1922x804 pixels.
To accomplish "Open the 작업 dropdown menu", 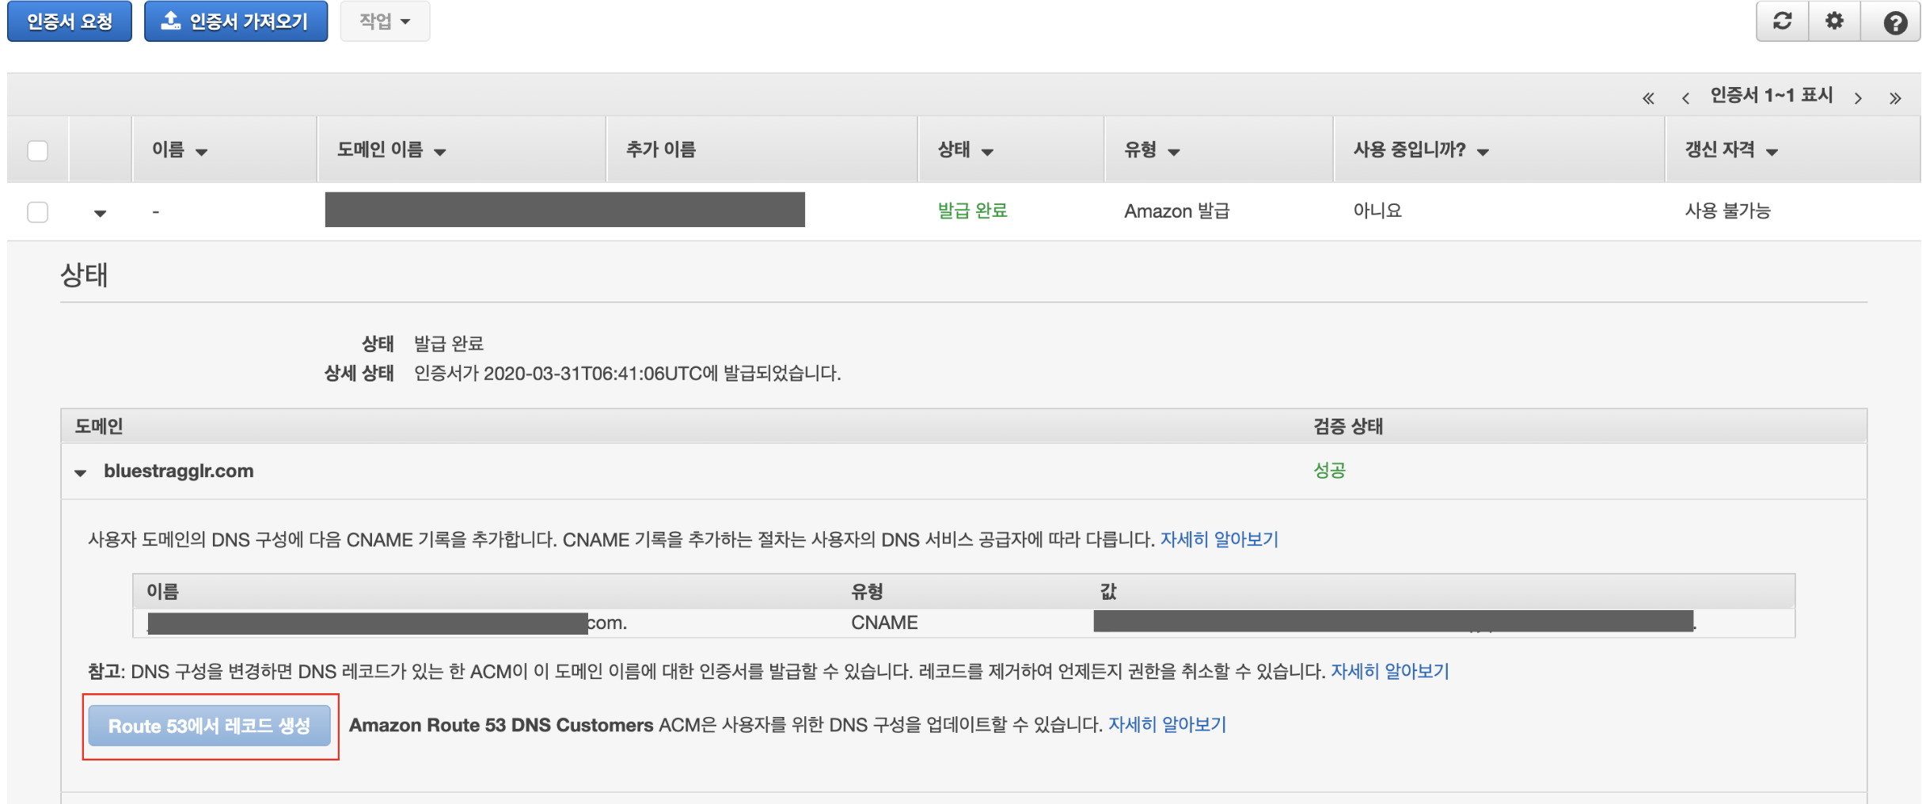I will [x=385, y=21].
